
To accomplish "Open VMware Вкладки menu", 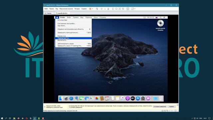I will click(77, 9).
